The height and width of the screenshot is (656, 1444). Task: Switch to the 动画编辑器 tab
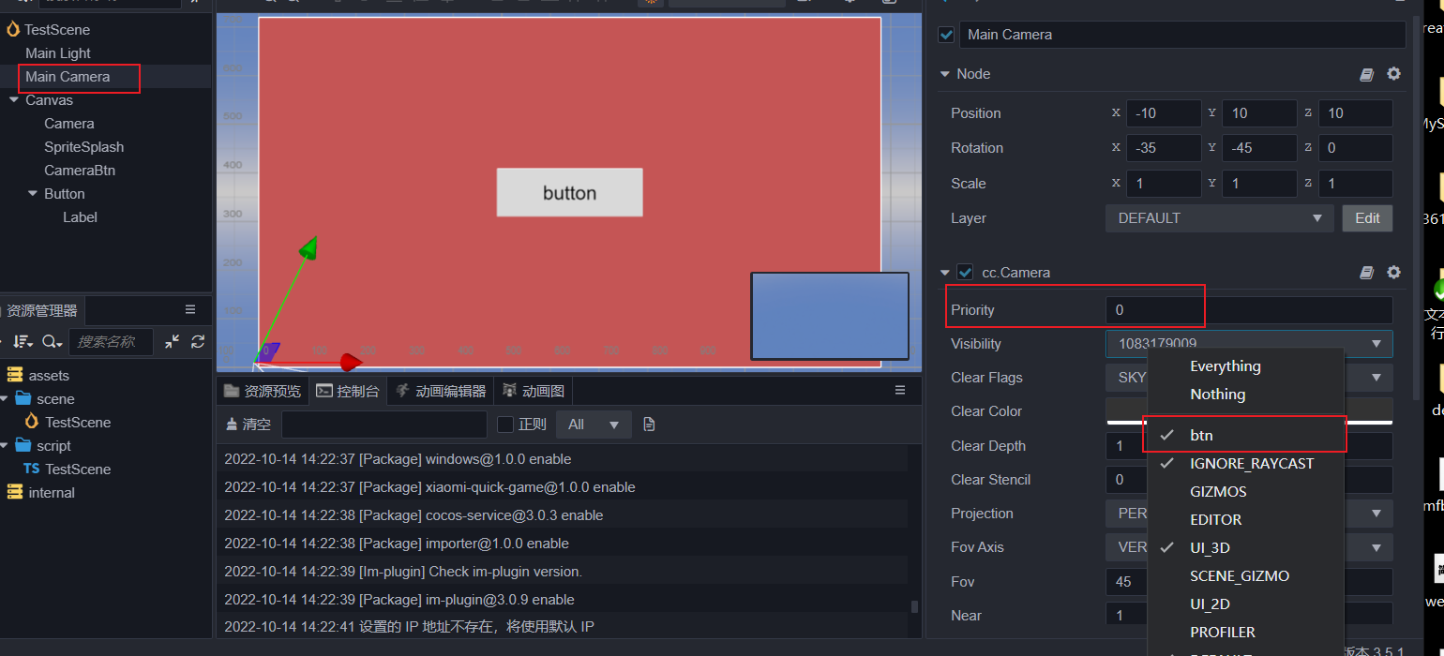440,391
